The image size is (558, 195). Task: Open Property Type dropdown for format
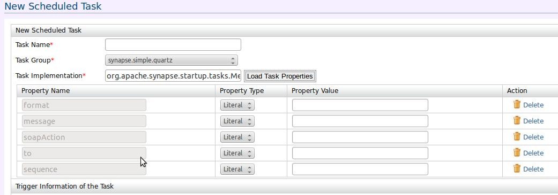point(237,105)
